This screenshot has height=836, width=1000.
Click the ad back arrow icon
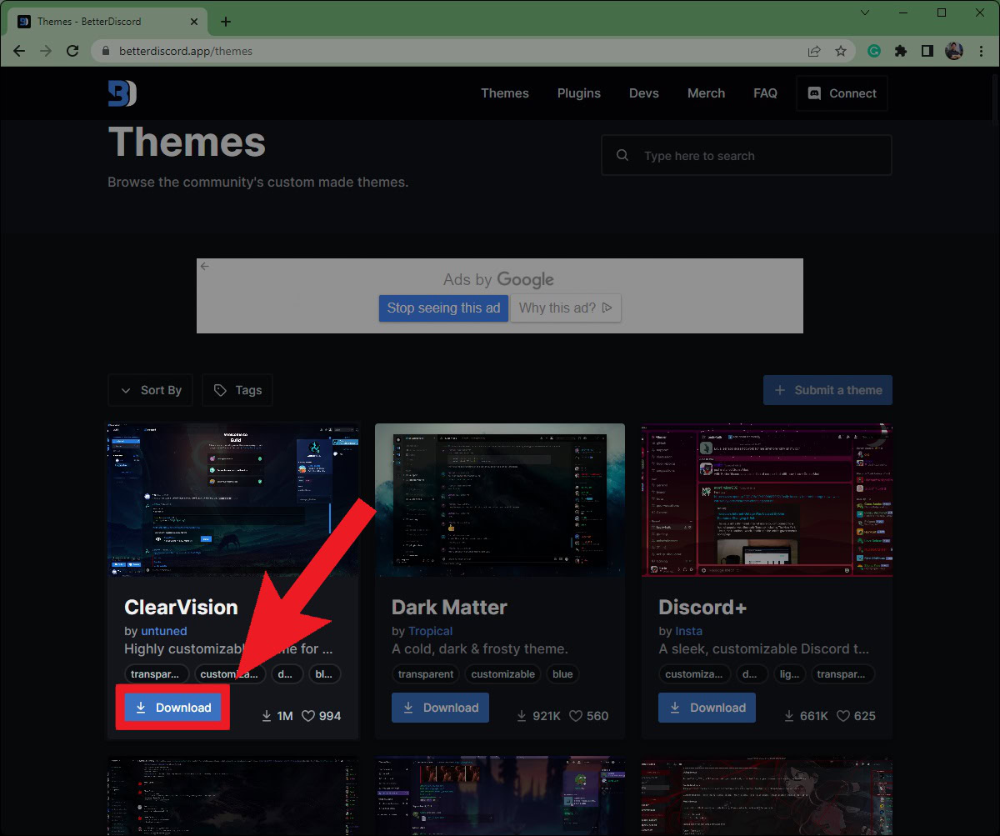point(205,267)
